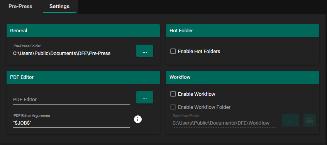Click the General section header
This screenshot has height=145, width=327.
tap(83, 31)
